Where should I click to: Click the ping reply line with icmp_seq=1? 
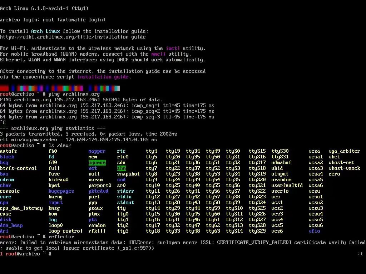(x=107, y=106)
